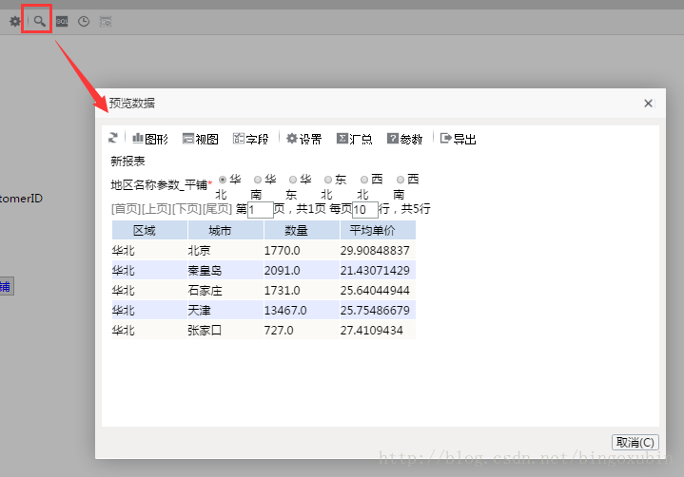Click the quantity value 727.0
The height and width of the screenshot is (477, 684).
279,331
